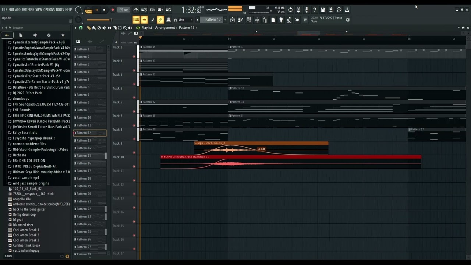Click the KSHMR Orchestra Crash Transition 01 clip

(291, 162)
